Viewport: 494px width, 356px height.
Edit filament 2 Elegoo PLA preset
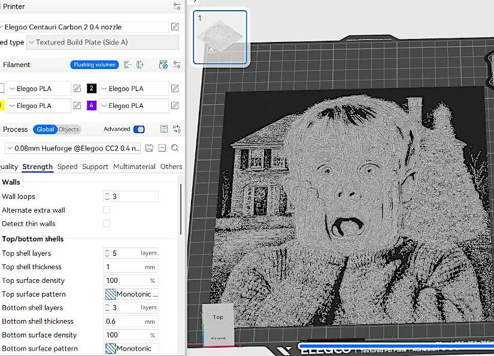pos(175,89)
